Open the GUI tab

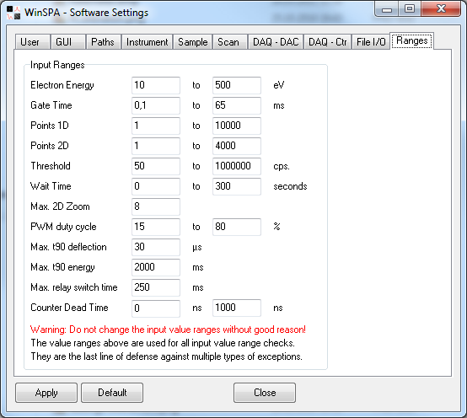tap(68, 41)
